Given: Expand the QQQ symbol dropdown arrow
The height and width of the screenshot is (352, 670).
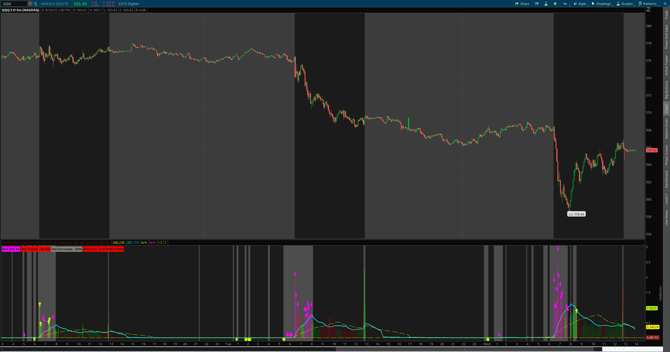Looking at the screenshot, I should (30, 4).
